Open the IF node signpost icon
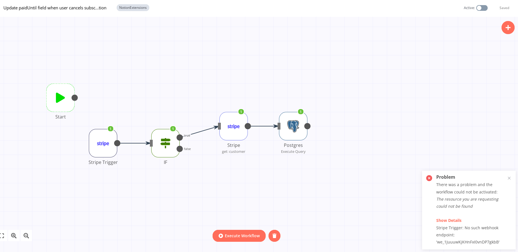518x252 pixels. [165, 143]
